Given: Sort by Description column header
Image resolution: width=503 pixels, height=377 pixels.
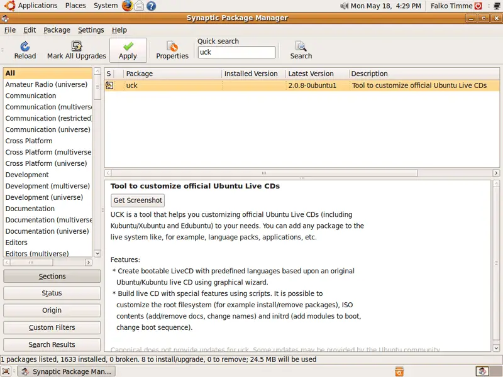Looking at the screenshot, I should pos(424,74).
